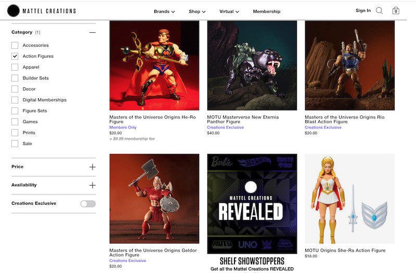Screen dimensions: 416x273
Task: Open the Shop dropdown menu
Action: (x=197, y=11)
